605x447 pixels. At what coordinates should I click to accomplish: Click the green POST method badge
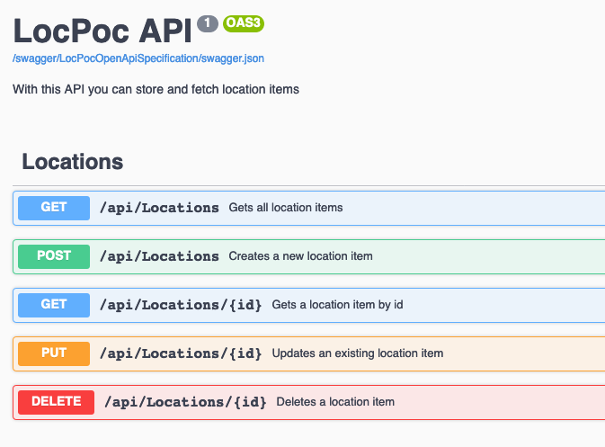pos(54,256)
